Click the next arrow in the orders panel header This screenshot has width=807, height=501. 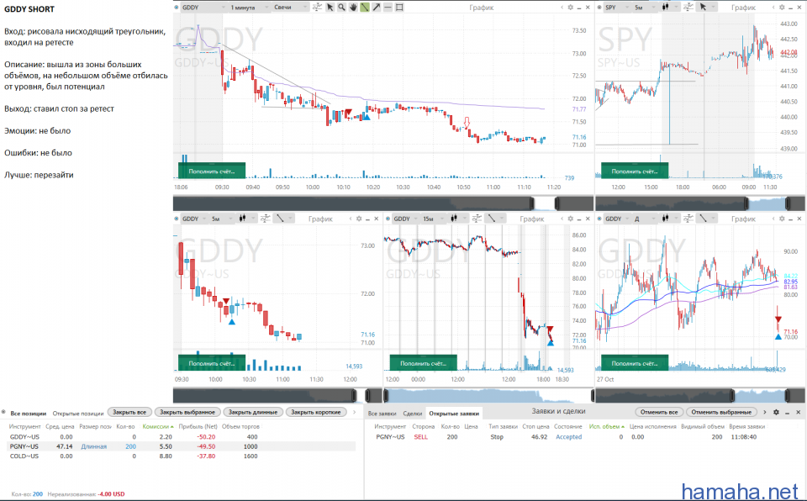[x=765, y=412]
